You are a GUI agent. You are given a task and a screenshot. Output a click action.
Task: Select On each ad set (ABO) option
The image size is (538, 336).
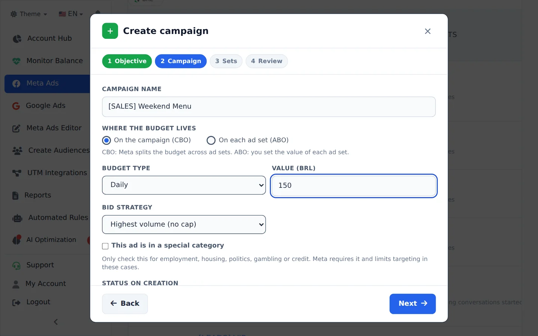[211, 140]
